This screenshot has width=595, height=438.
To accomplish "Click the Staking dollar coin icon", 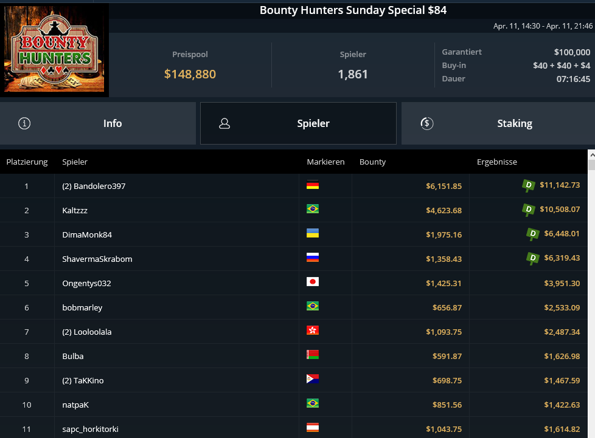I will click(x=427, y=123).
